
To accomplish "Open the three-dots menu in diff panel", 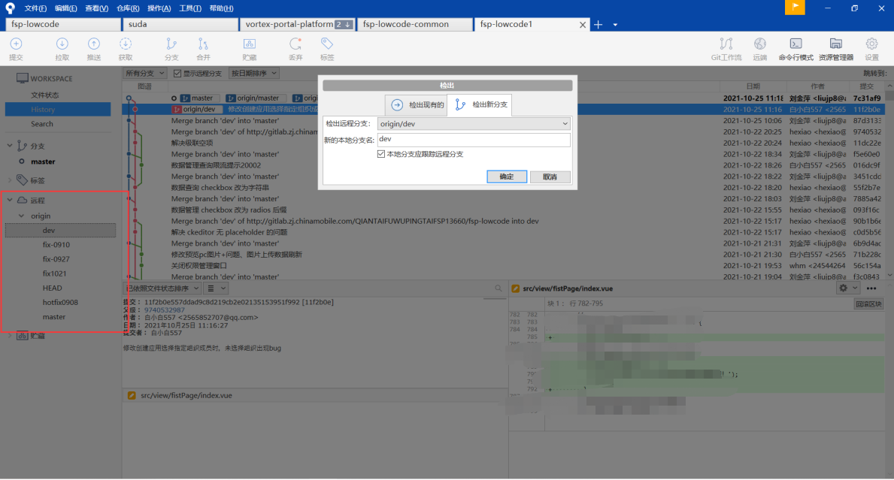I will pos(871,288).
